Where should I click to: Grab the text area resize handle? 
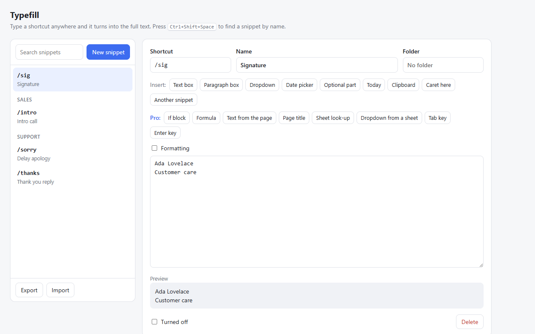point(481,265)
